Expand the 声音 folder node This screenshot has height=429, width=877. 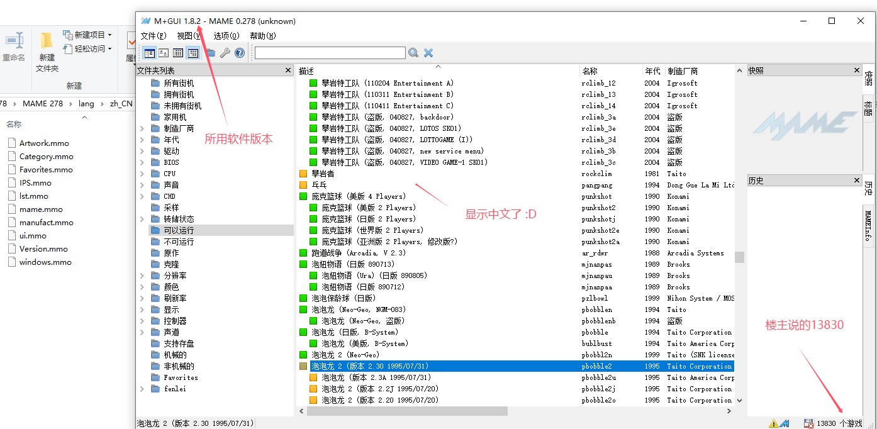[142, 185]
